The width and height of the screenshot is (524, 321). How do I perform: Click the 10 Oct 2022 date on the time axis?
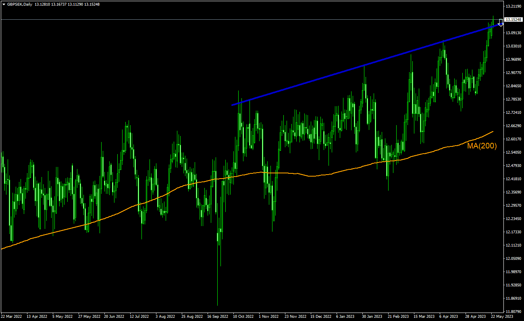click(243, 316)
